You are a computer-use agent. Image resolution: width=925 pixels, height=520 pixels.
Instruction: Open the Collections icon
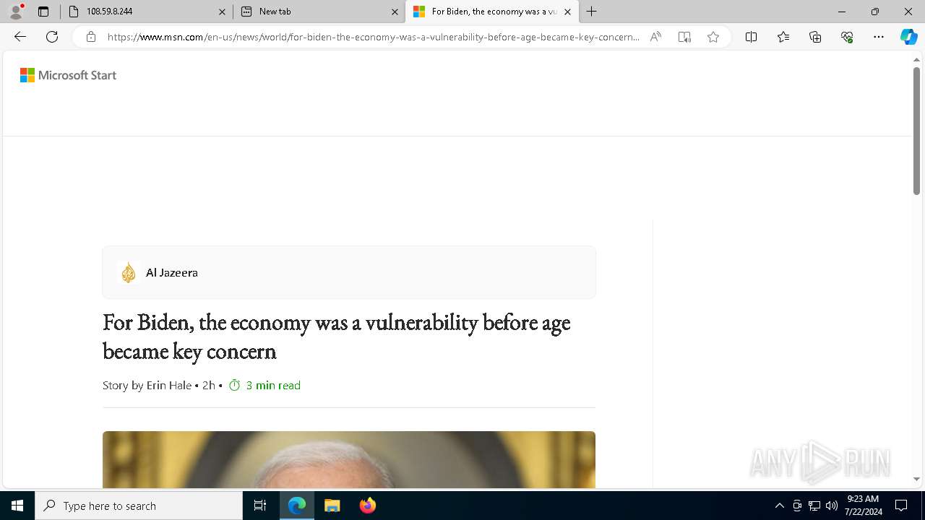[815, 37]
